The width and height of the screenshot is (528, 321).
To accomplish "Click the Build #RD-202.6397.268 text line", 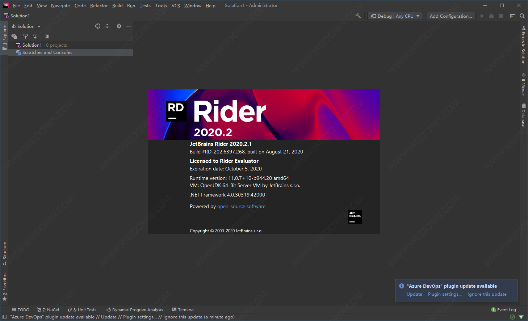I will coord(246,152).
